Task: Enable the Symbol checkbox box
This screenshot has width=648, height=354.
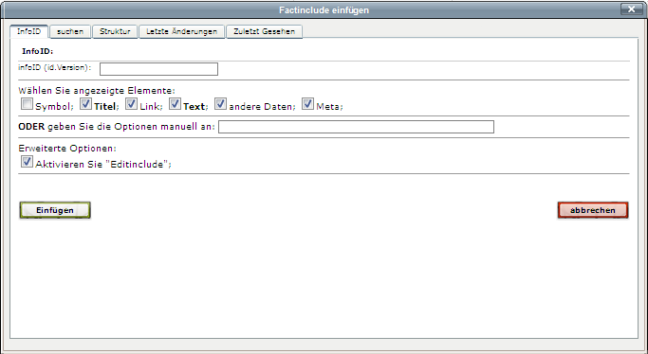Action: click(27, 104)
